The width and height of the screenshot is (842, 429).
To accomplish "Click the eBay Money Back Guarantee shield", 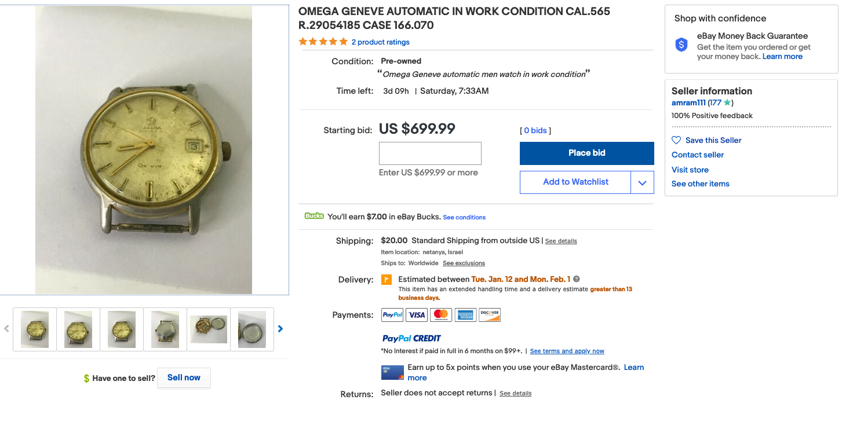I will coord(681,45).
